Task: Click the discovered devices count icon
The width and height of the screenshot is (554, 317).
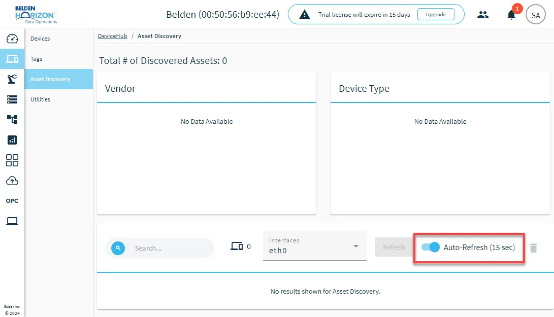Action: 237,246
